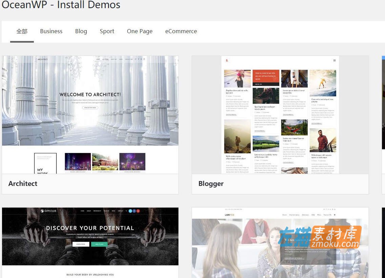Open the Blog category tab

coord(81,31)
